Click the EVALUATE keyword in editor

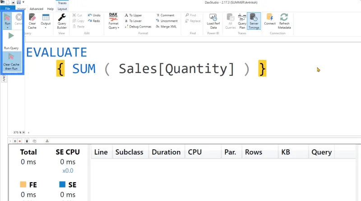coord(57,52)
